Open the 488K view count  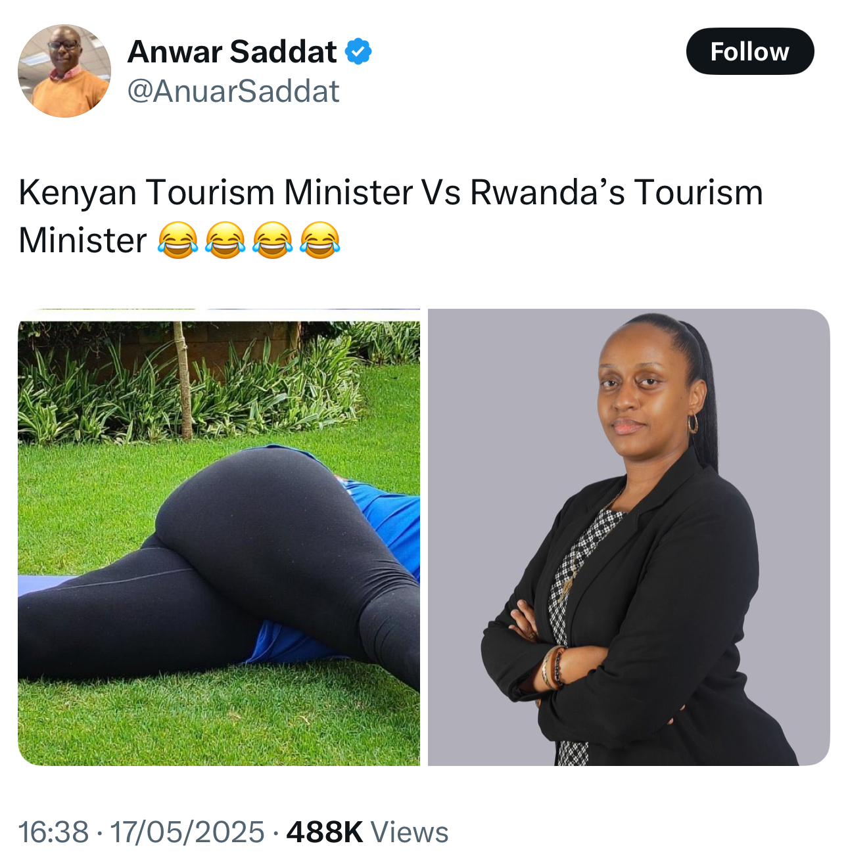(x=325, y=832)
